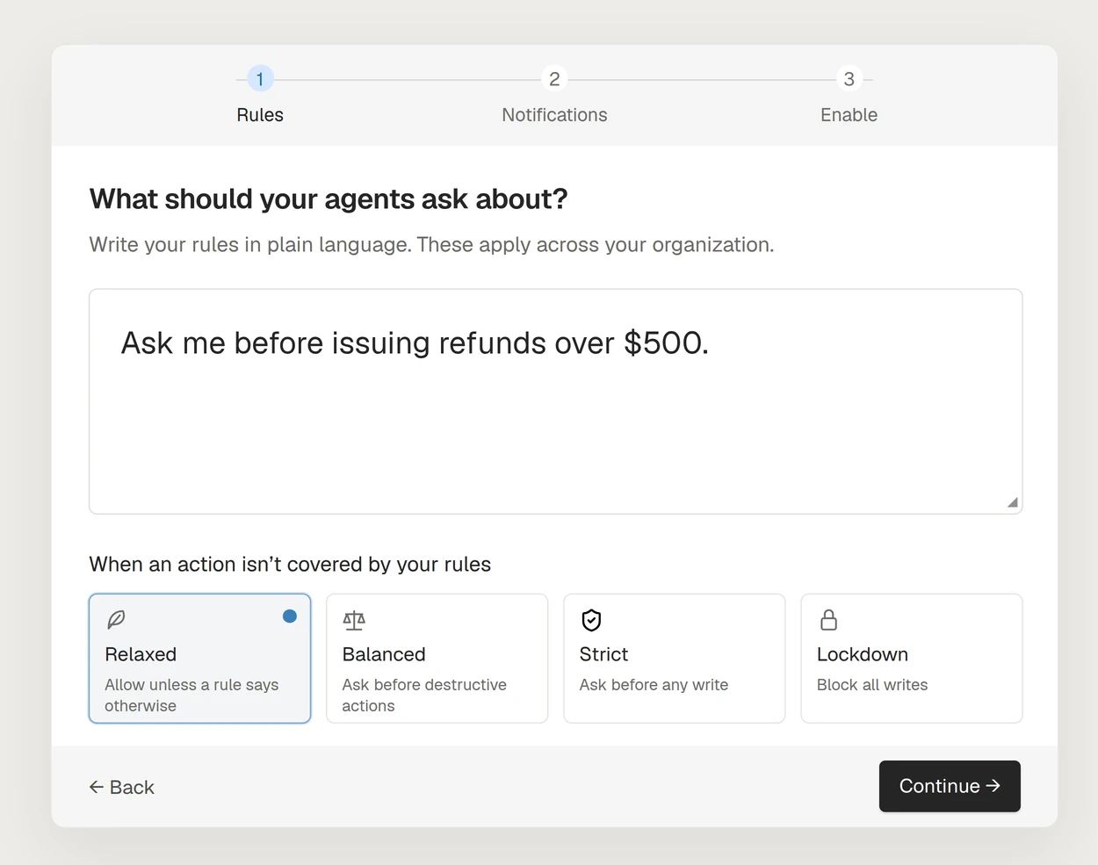Click the shield checkmark Strict icon
This screenshot has width=1098, height=865.
coord(591,620)
